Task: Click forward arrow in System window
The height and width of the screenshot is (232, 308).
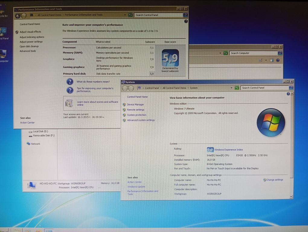Action: point(131,88)
